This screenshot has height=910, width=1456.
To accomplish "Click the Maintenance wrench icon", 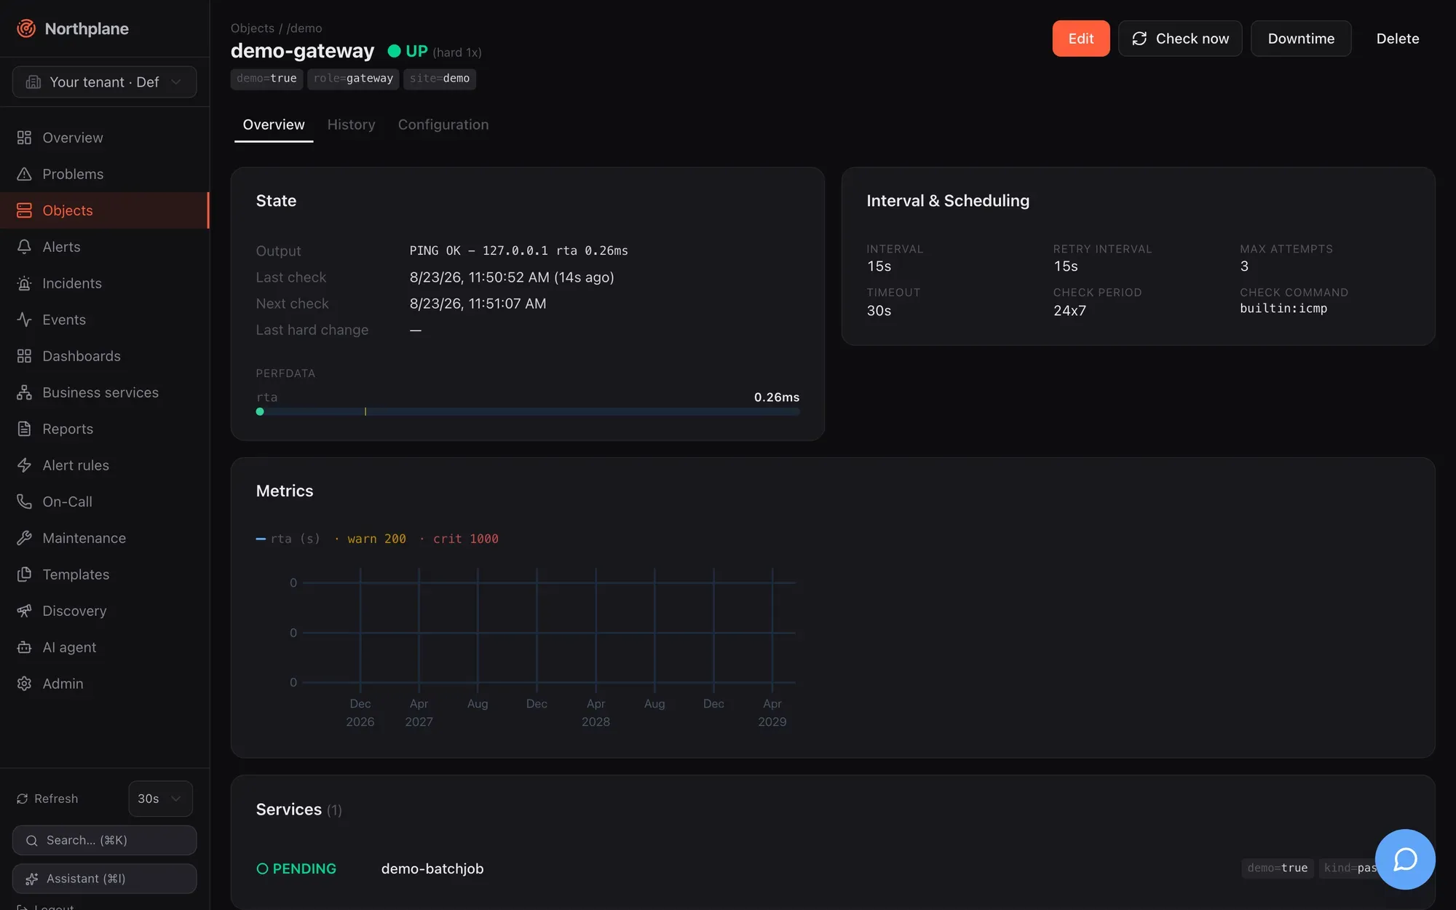I will point(24,538).
